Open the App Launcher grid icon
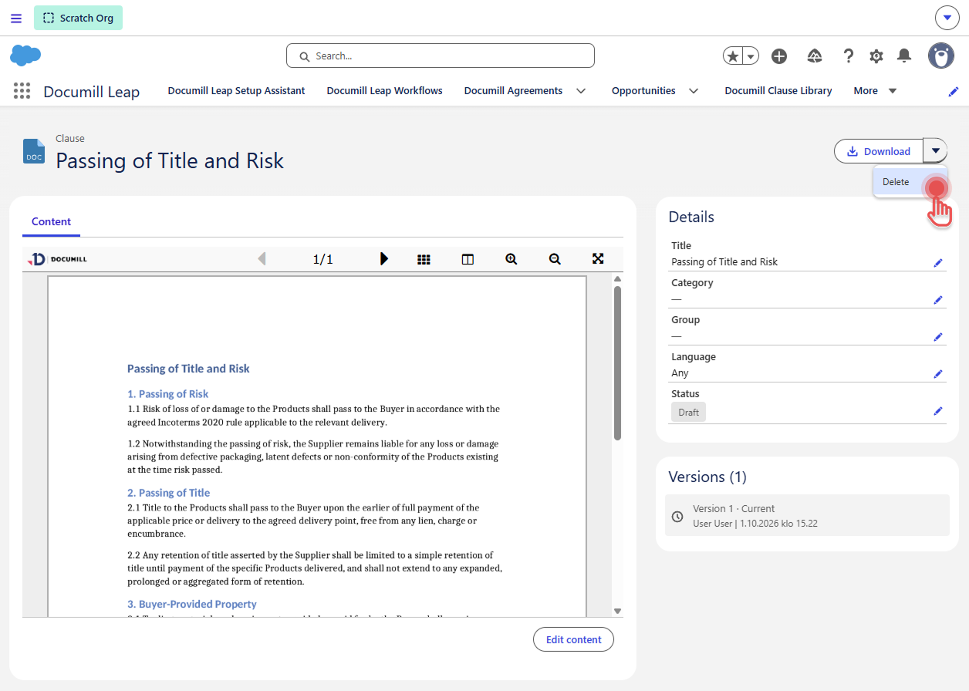Screen dimensions: 969x691 point(22,91)
